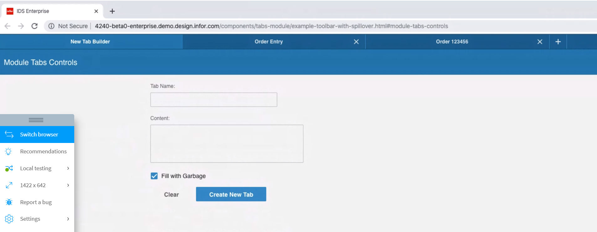Expand the Settings submenu chevron
The width and height of the screenshot is (597, 232).
(x=68, y=219)
